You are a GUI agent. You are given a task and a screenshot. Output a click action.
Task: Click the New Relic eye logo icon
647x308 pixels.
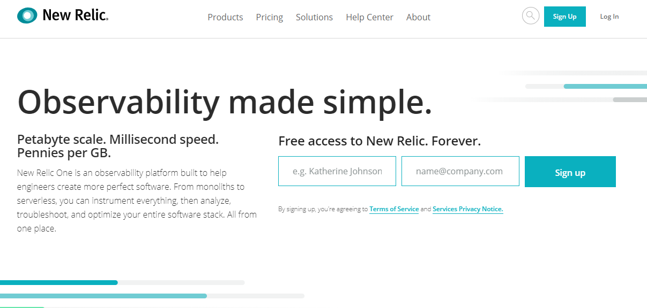[27, 16]
